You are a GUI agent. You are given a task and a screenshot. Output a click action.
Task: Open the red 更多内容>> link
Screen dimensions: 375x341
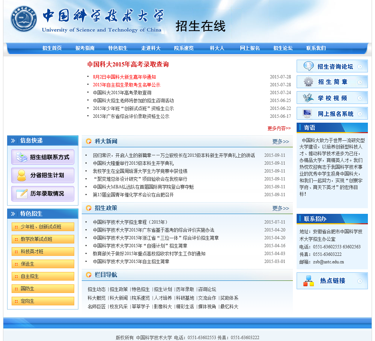(x=279, y=128)
